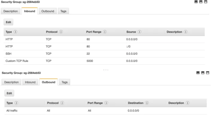
Task: Click Edit button for inbound rules
Action: click(x=8, y=22)
